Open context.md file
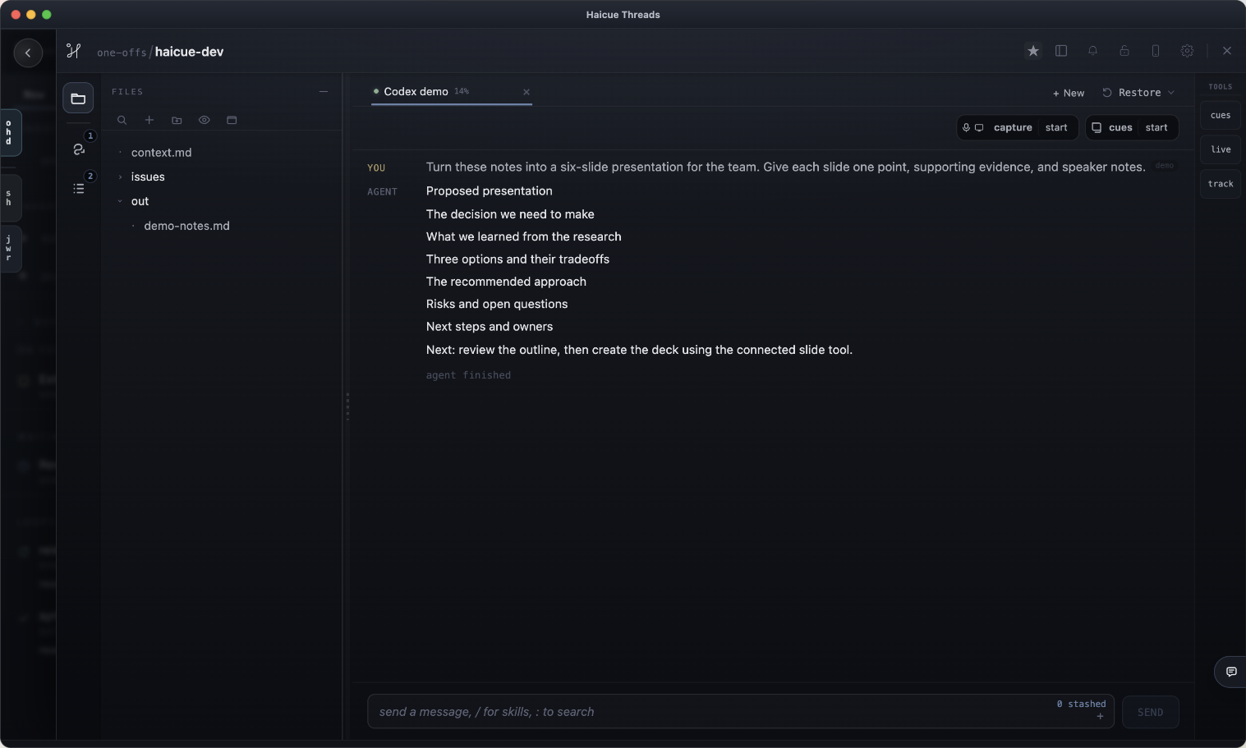Viewport: 1246px width, 748px height. 161,153
